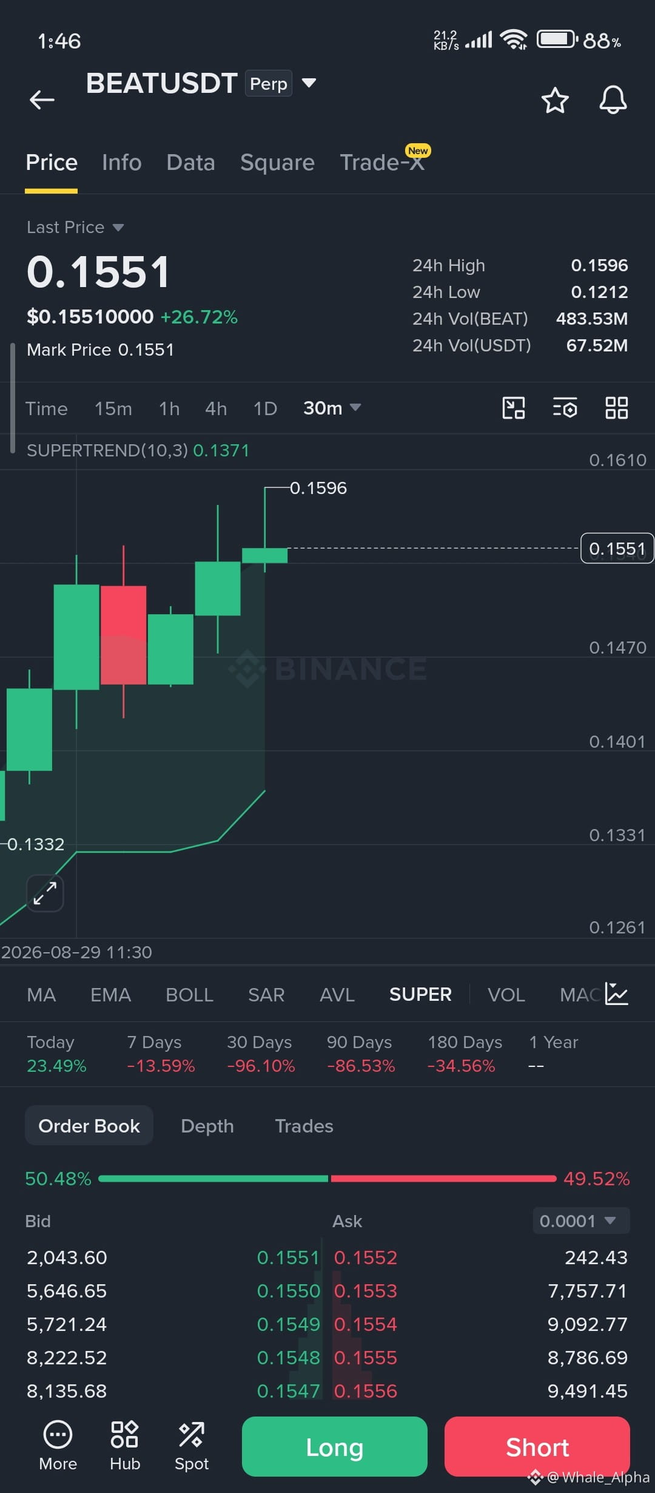Tap the green Long button
Viewport: 655px width, 1493px height.
click(x=335, y=1446)
